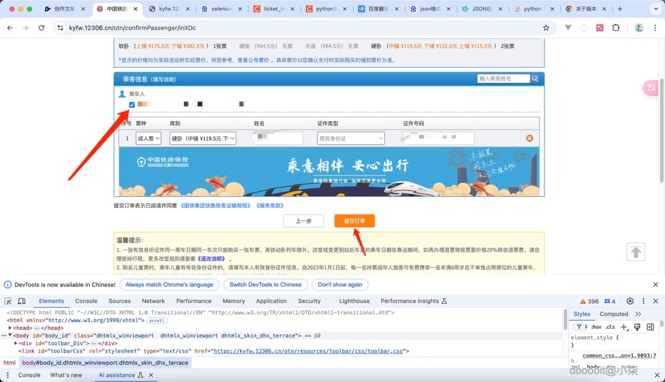Open the drawer three-dot menu near Console
665x382 pixels.
point(7,375)
